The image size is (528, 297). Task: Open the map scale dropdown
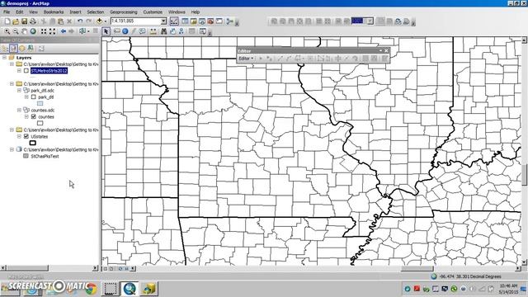point(163,21)
